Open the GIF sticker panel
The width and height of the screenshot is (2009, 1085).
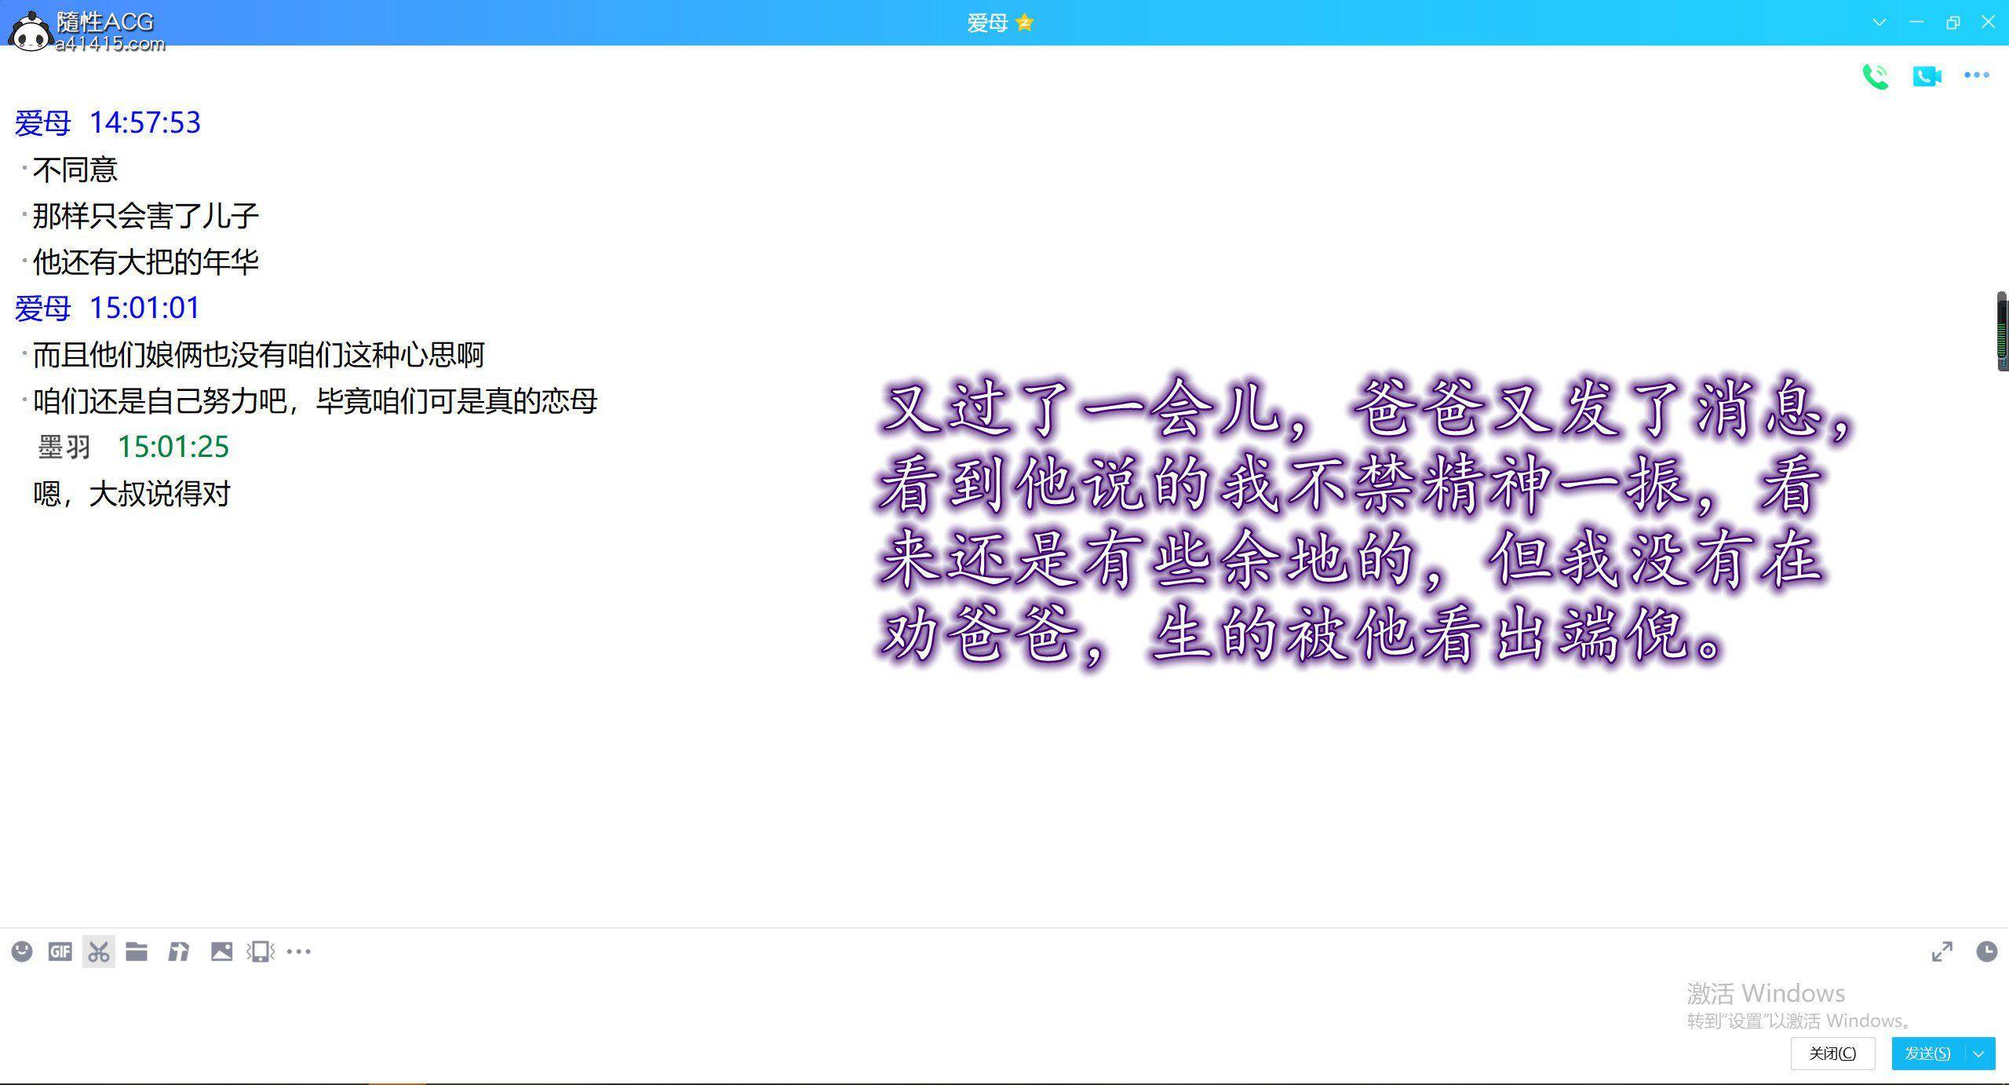coord(60,952)
